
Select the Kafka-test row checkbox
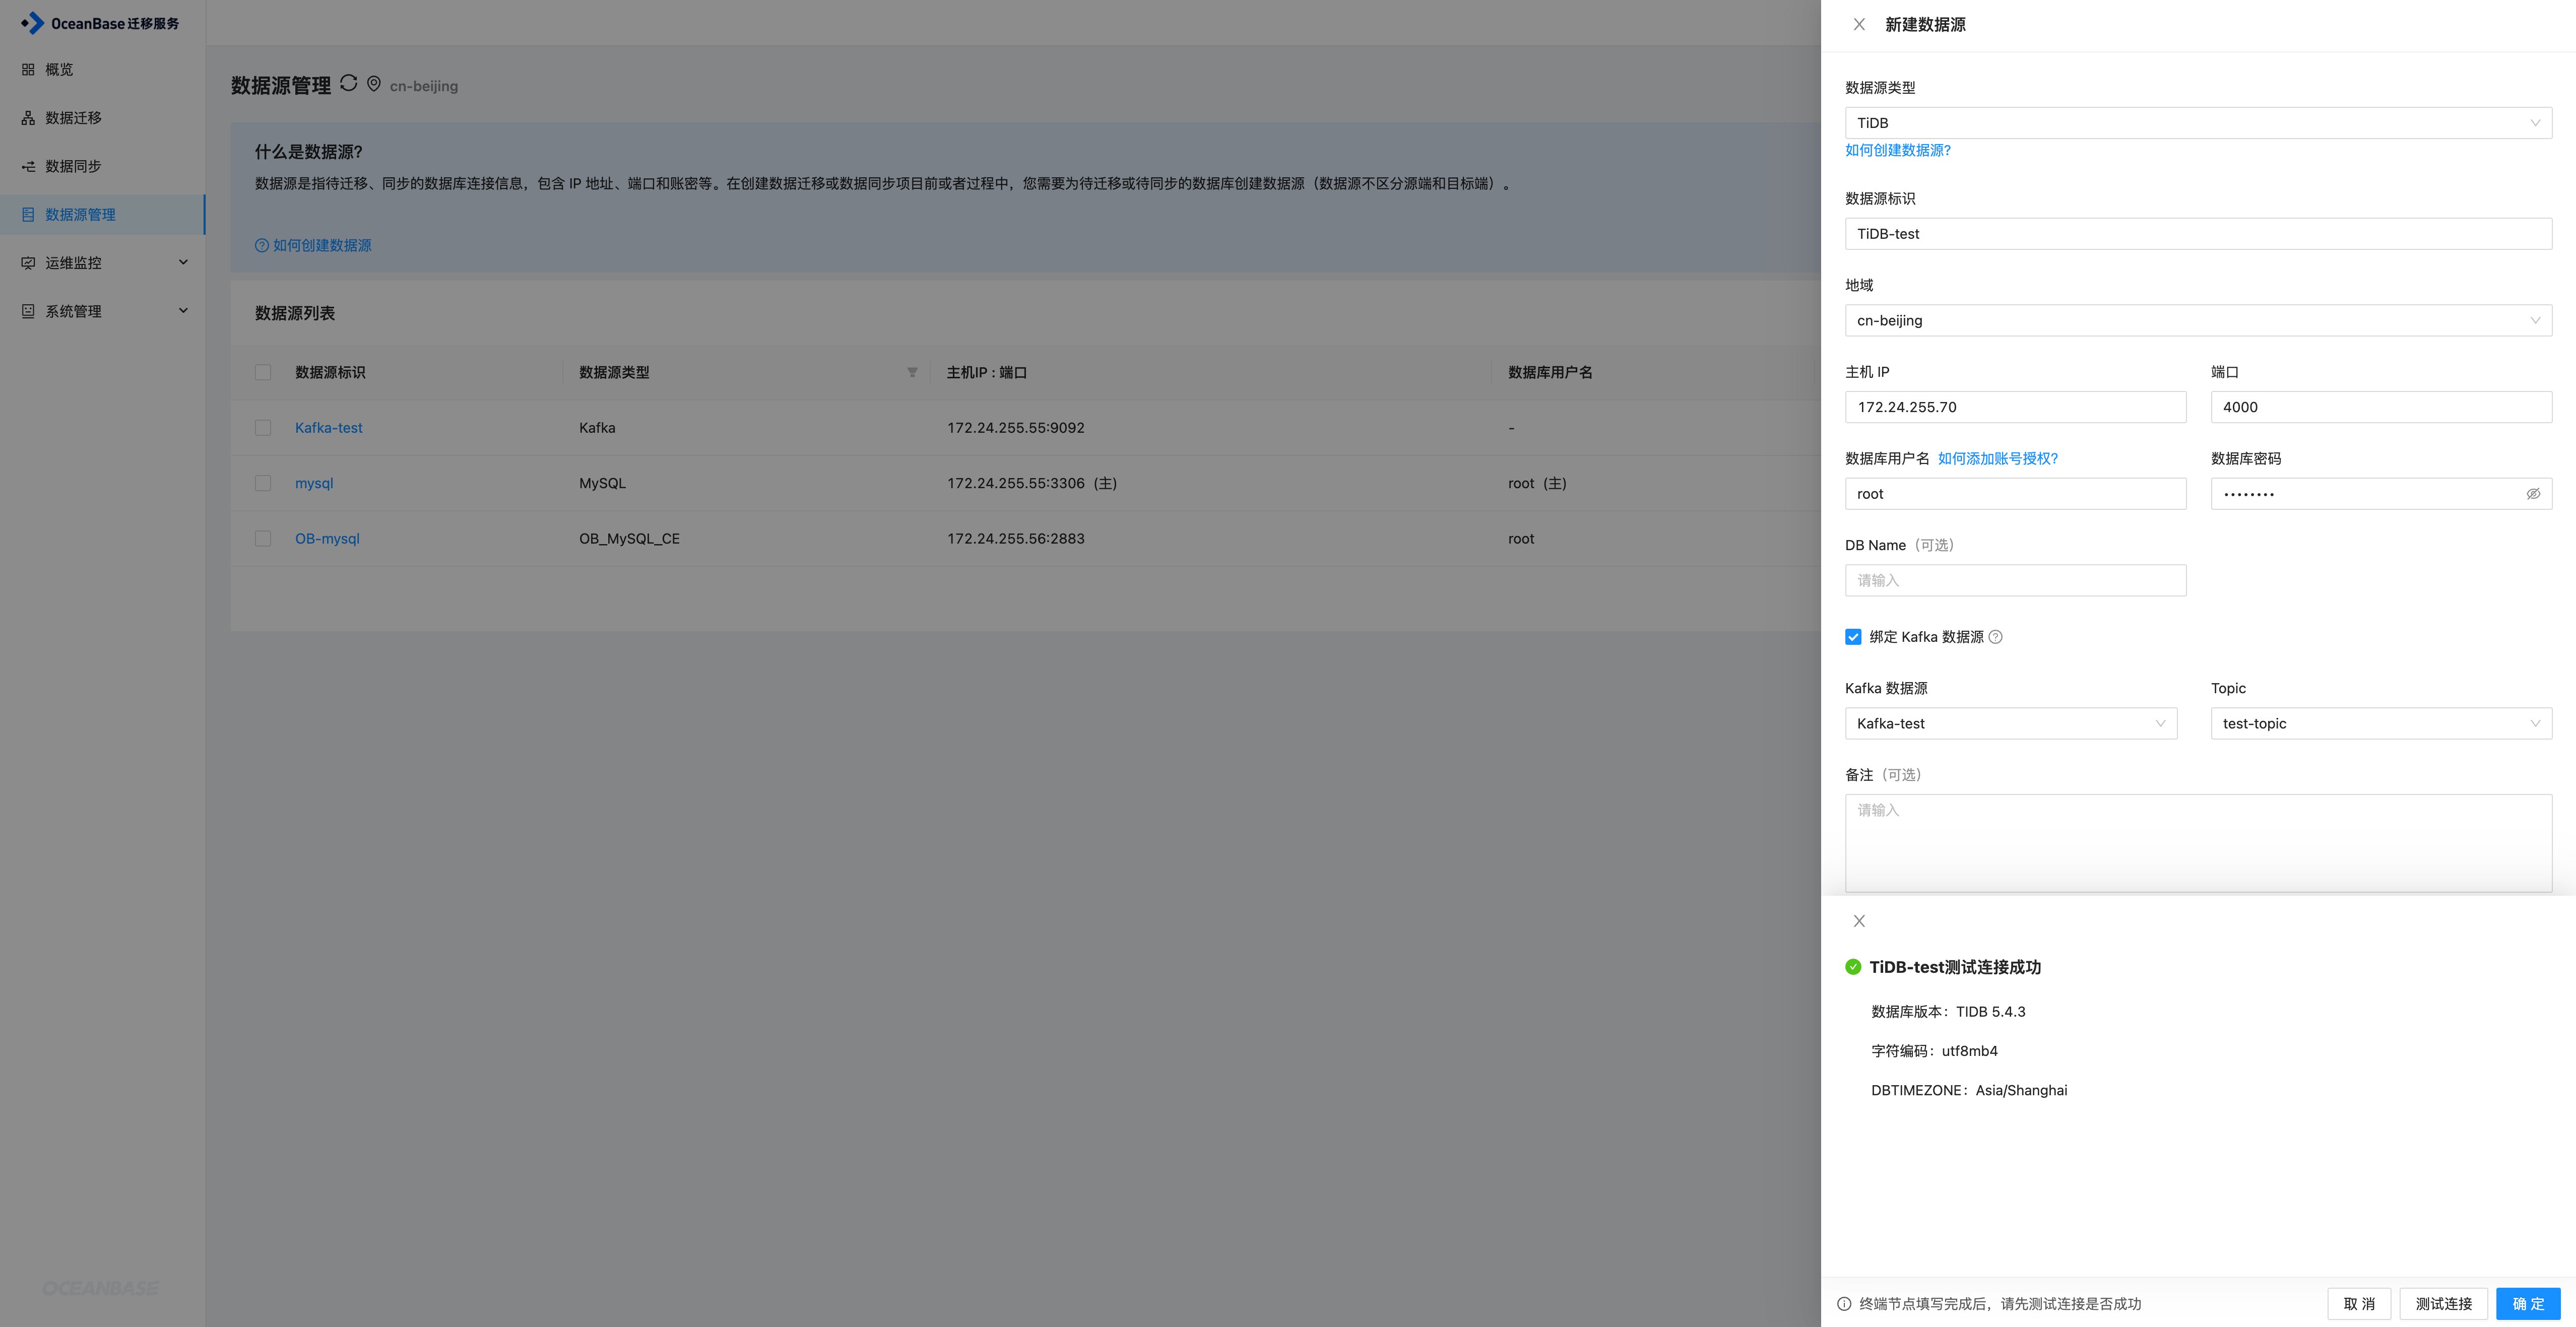click(x=263, y=428)
